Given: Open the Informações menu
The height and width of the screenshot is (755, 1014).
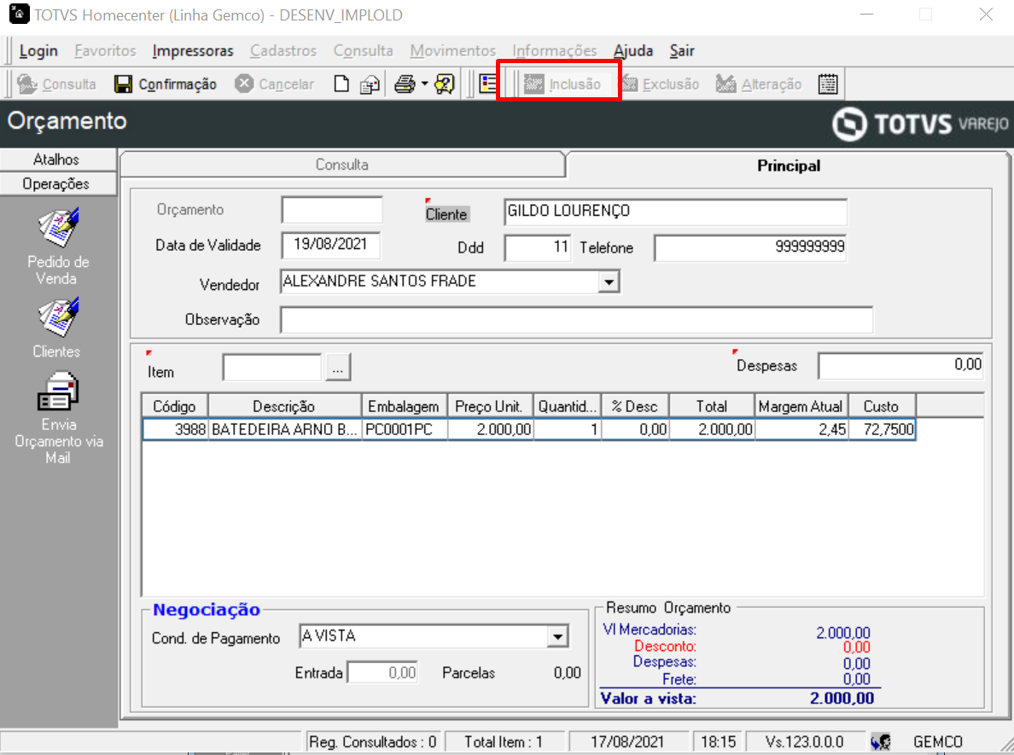Looking at the screenshot, I should tap(554, 50).
